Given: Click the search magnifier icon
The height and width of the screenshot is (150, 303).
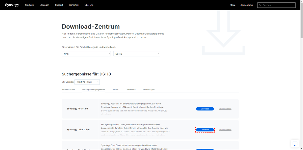Looking at the screenshot, I should click(x=260, y=5).
